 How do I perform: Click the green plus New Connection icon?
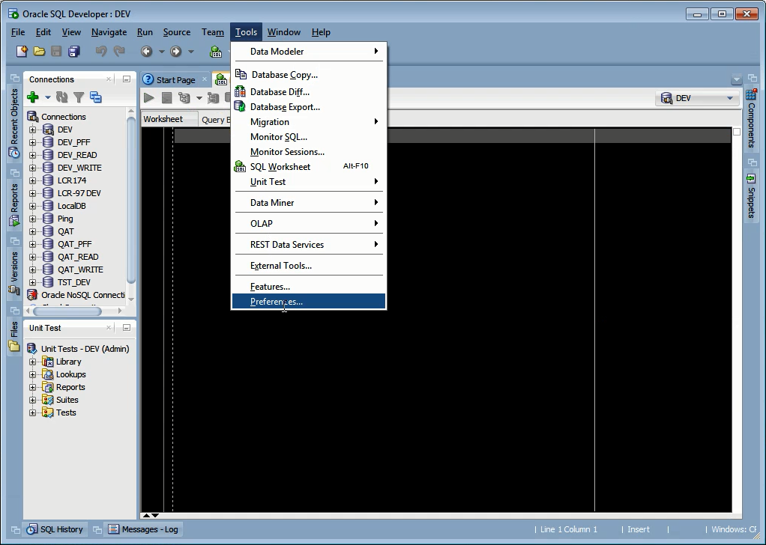[33, 97]
